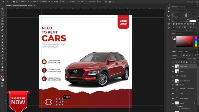The width and height of the screenshot is (199, 112).
Task: Open the search icon at top right
Action: pos(188,2)
